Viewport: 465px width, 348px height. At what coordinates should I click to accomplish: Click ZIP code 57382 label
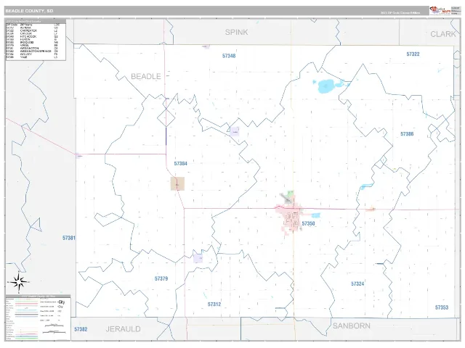(81, 329)
